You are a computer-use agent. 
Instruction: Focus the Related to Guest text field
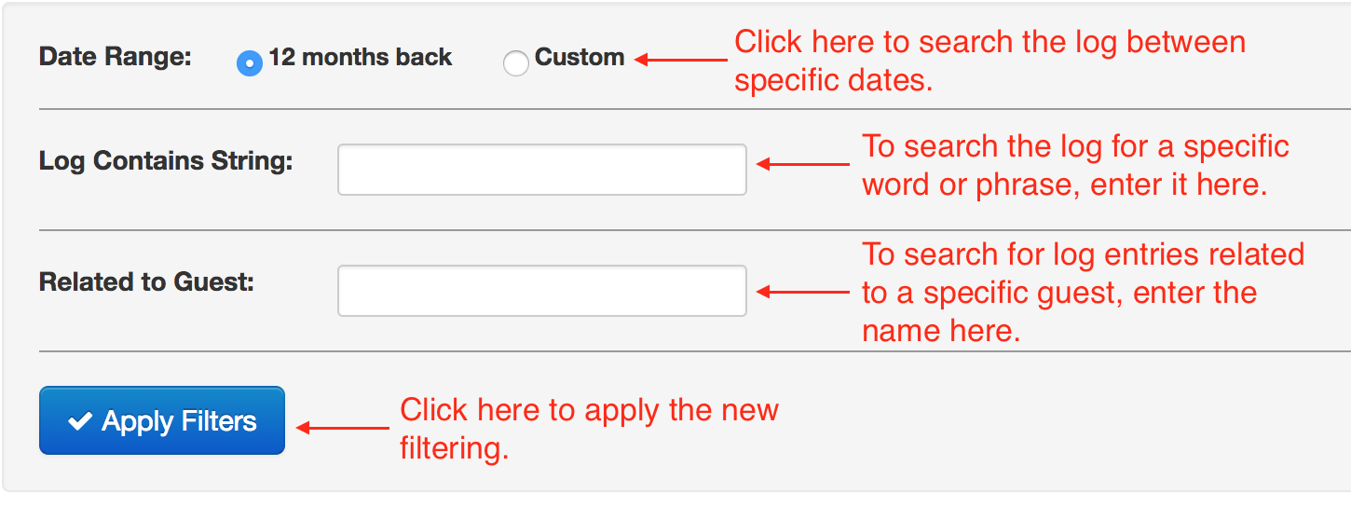pyautogui.click(x=542, y=291)
